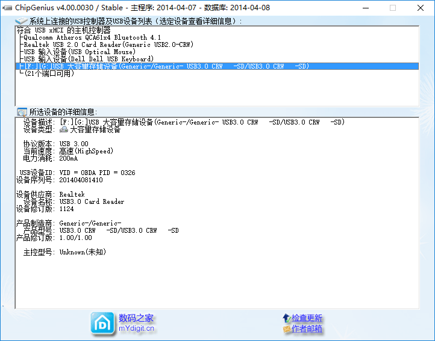Click the author mailbox envelope icon
The image size is (435, 341).
point(287,329)
